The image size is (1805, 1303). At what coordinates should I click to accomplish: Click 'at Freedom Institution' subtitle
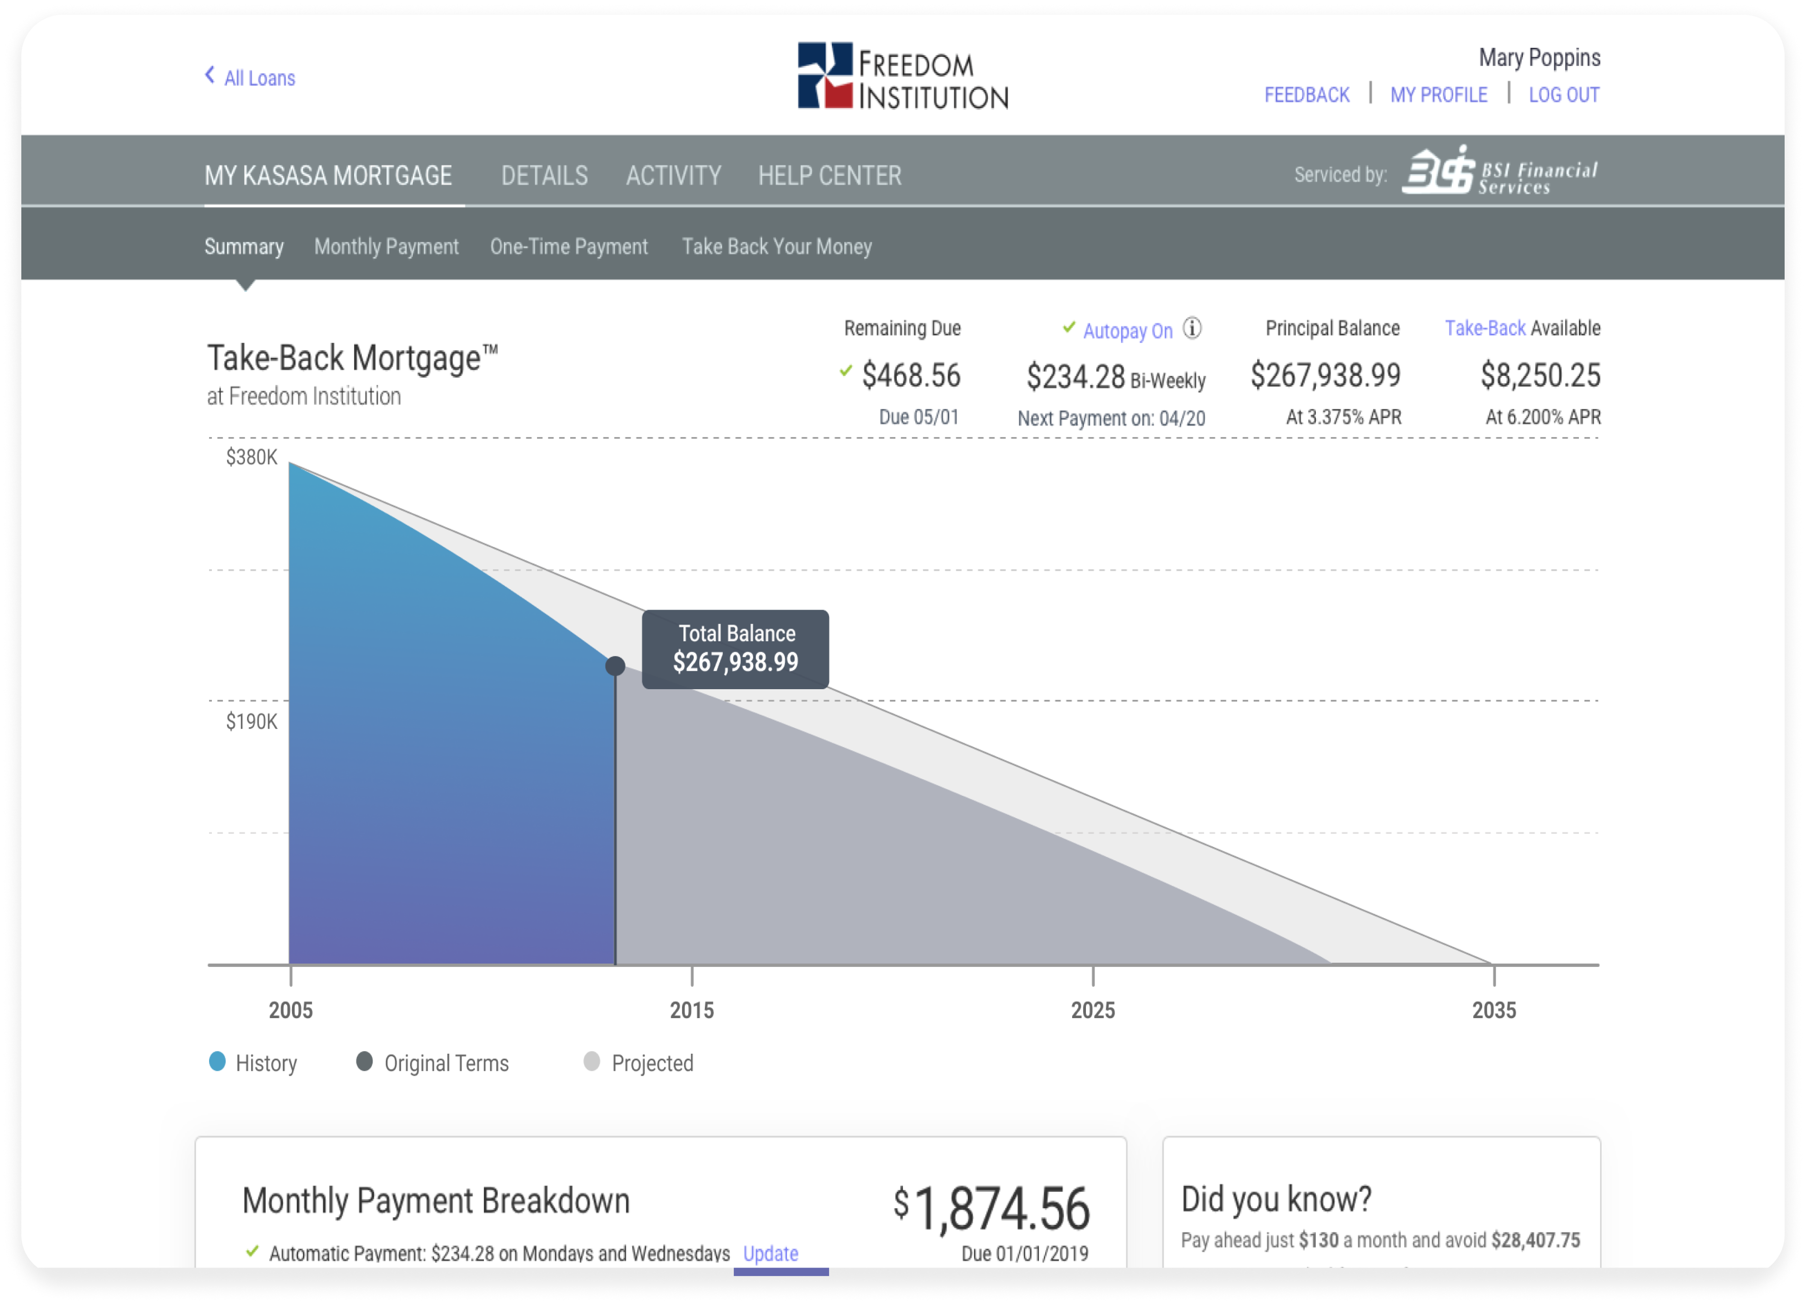(x=304, y=396)
